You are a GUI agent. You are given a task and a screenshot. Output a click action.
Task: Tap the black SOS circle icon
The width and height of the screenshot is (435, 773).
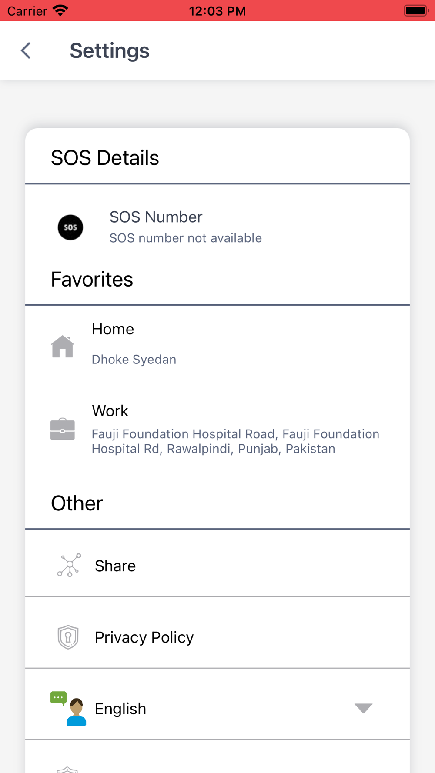tap(70, 227)
